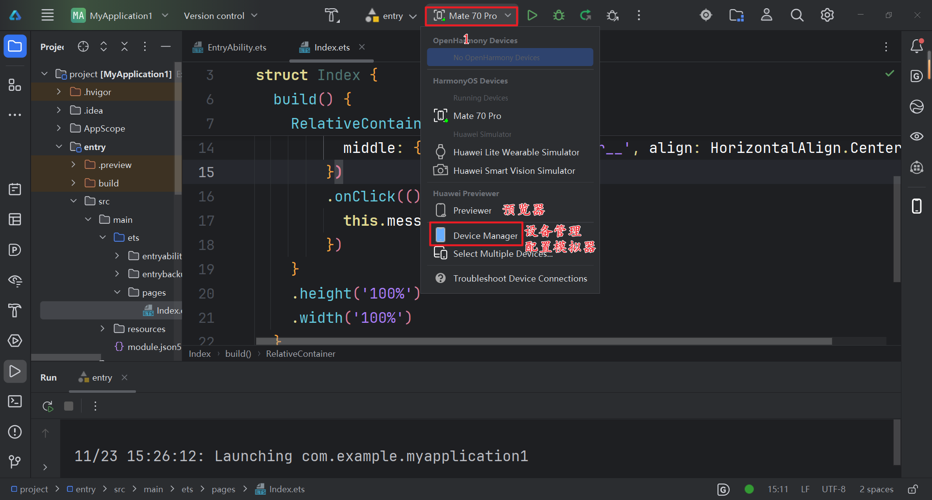This screenshot has height=500, width=932.
Task: Collapse the entry module folder
Action: (x=59, y=147)
